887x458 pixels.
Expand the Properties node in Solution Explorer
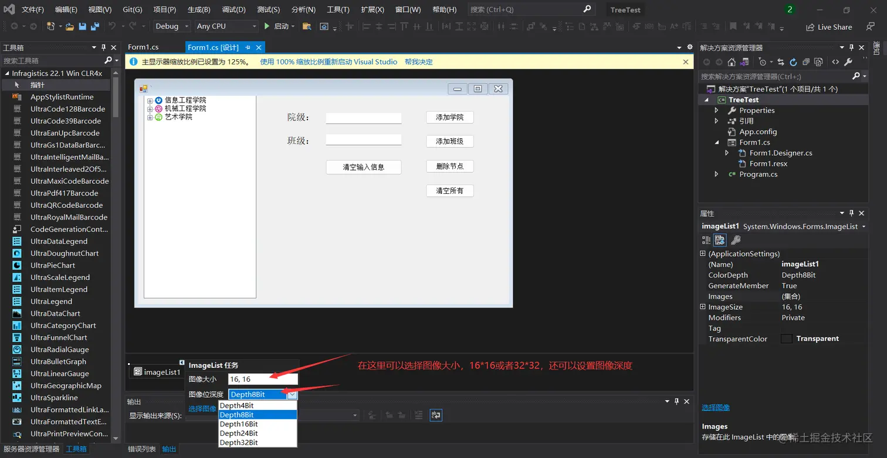coord(716,110)
